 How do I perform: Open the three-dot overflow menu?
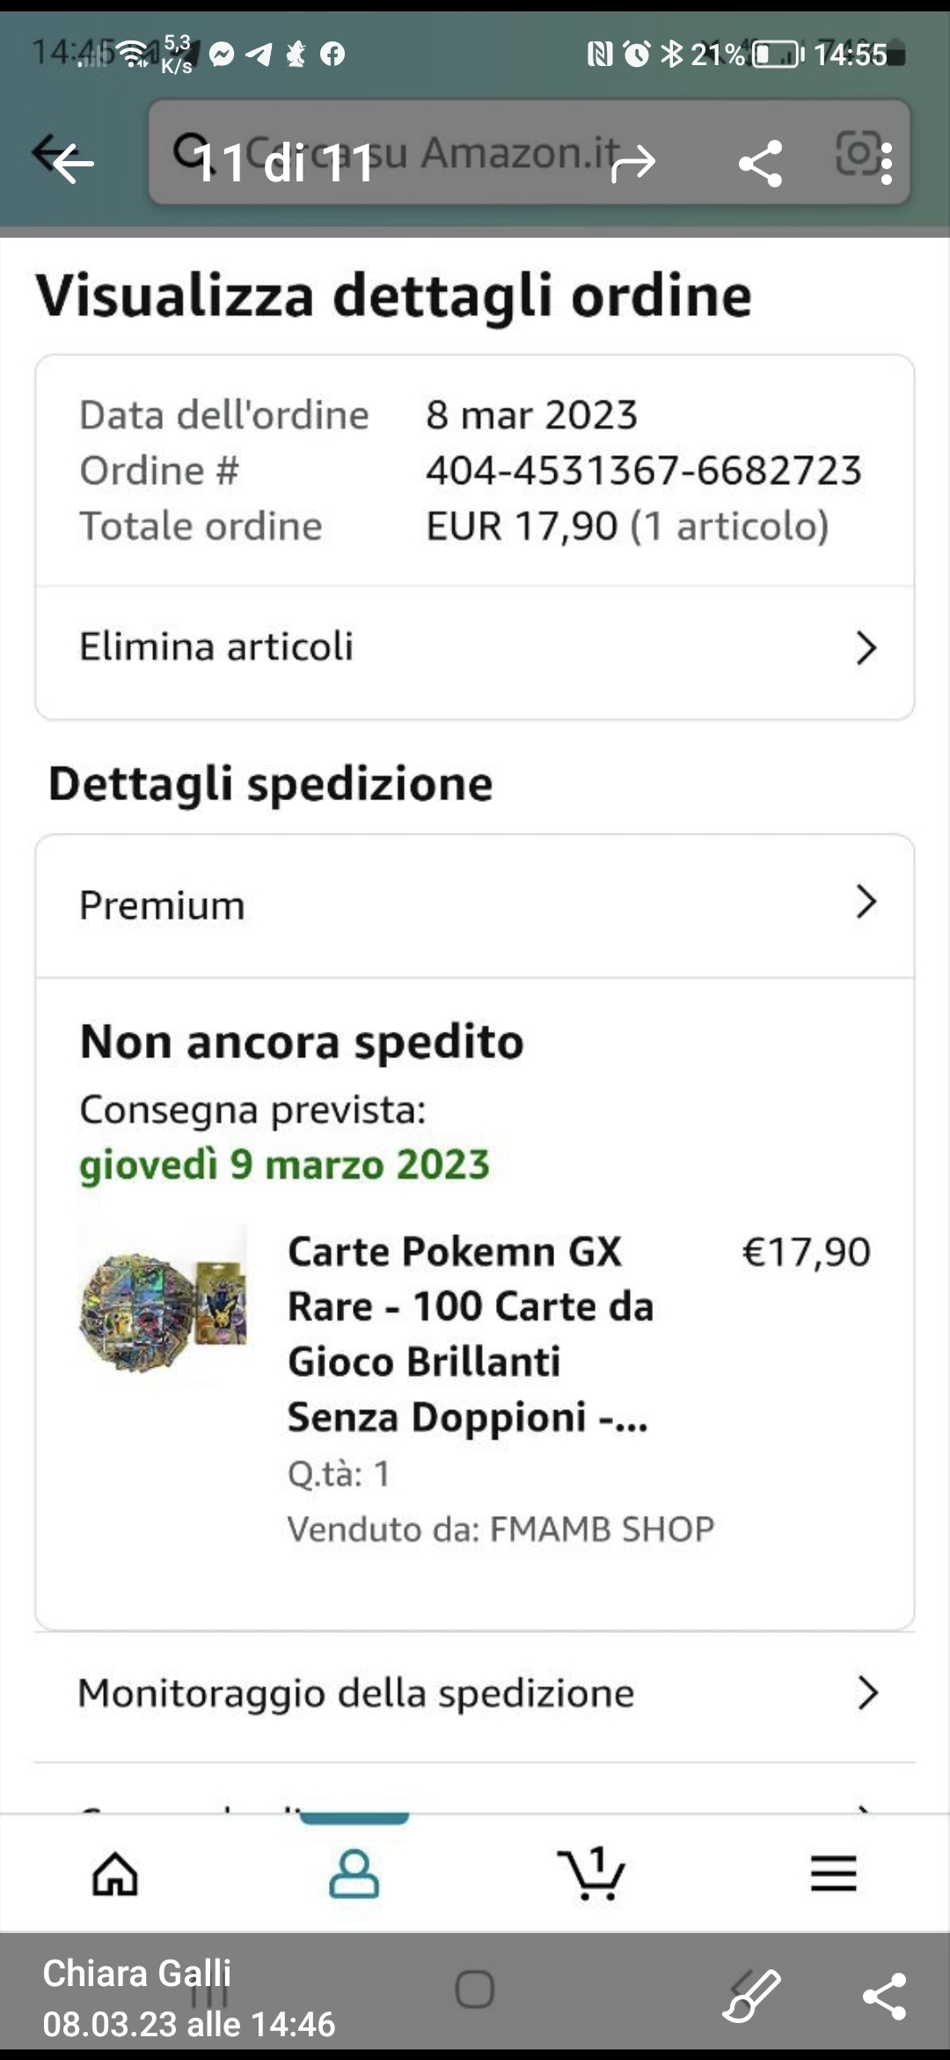click(886, 164)
